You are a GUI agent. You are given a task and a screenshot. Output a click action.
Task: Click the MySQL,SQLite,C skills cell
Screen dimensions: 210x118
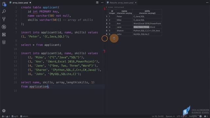point(147,34)
